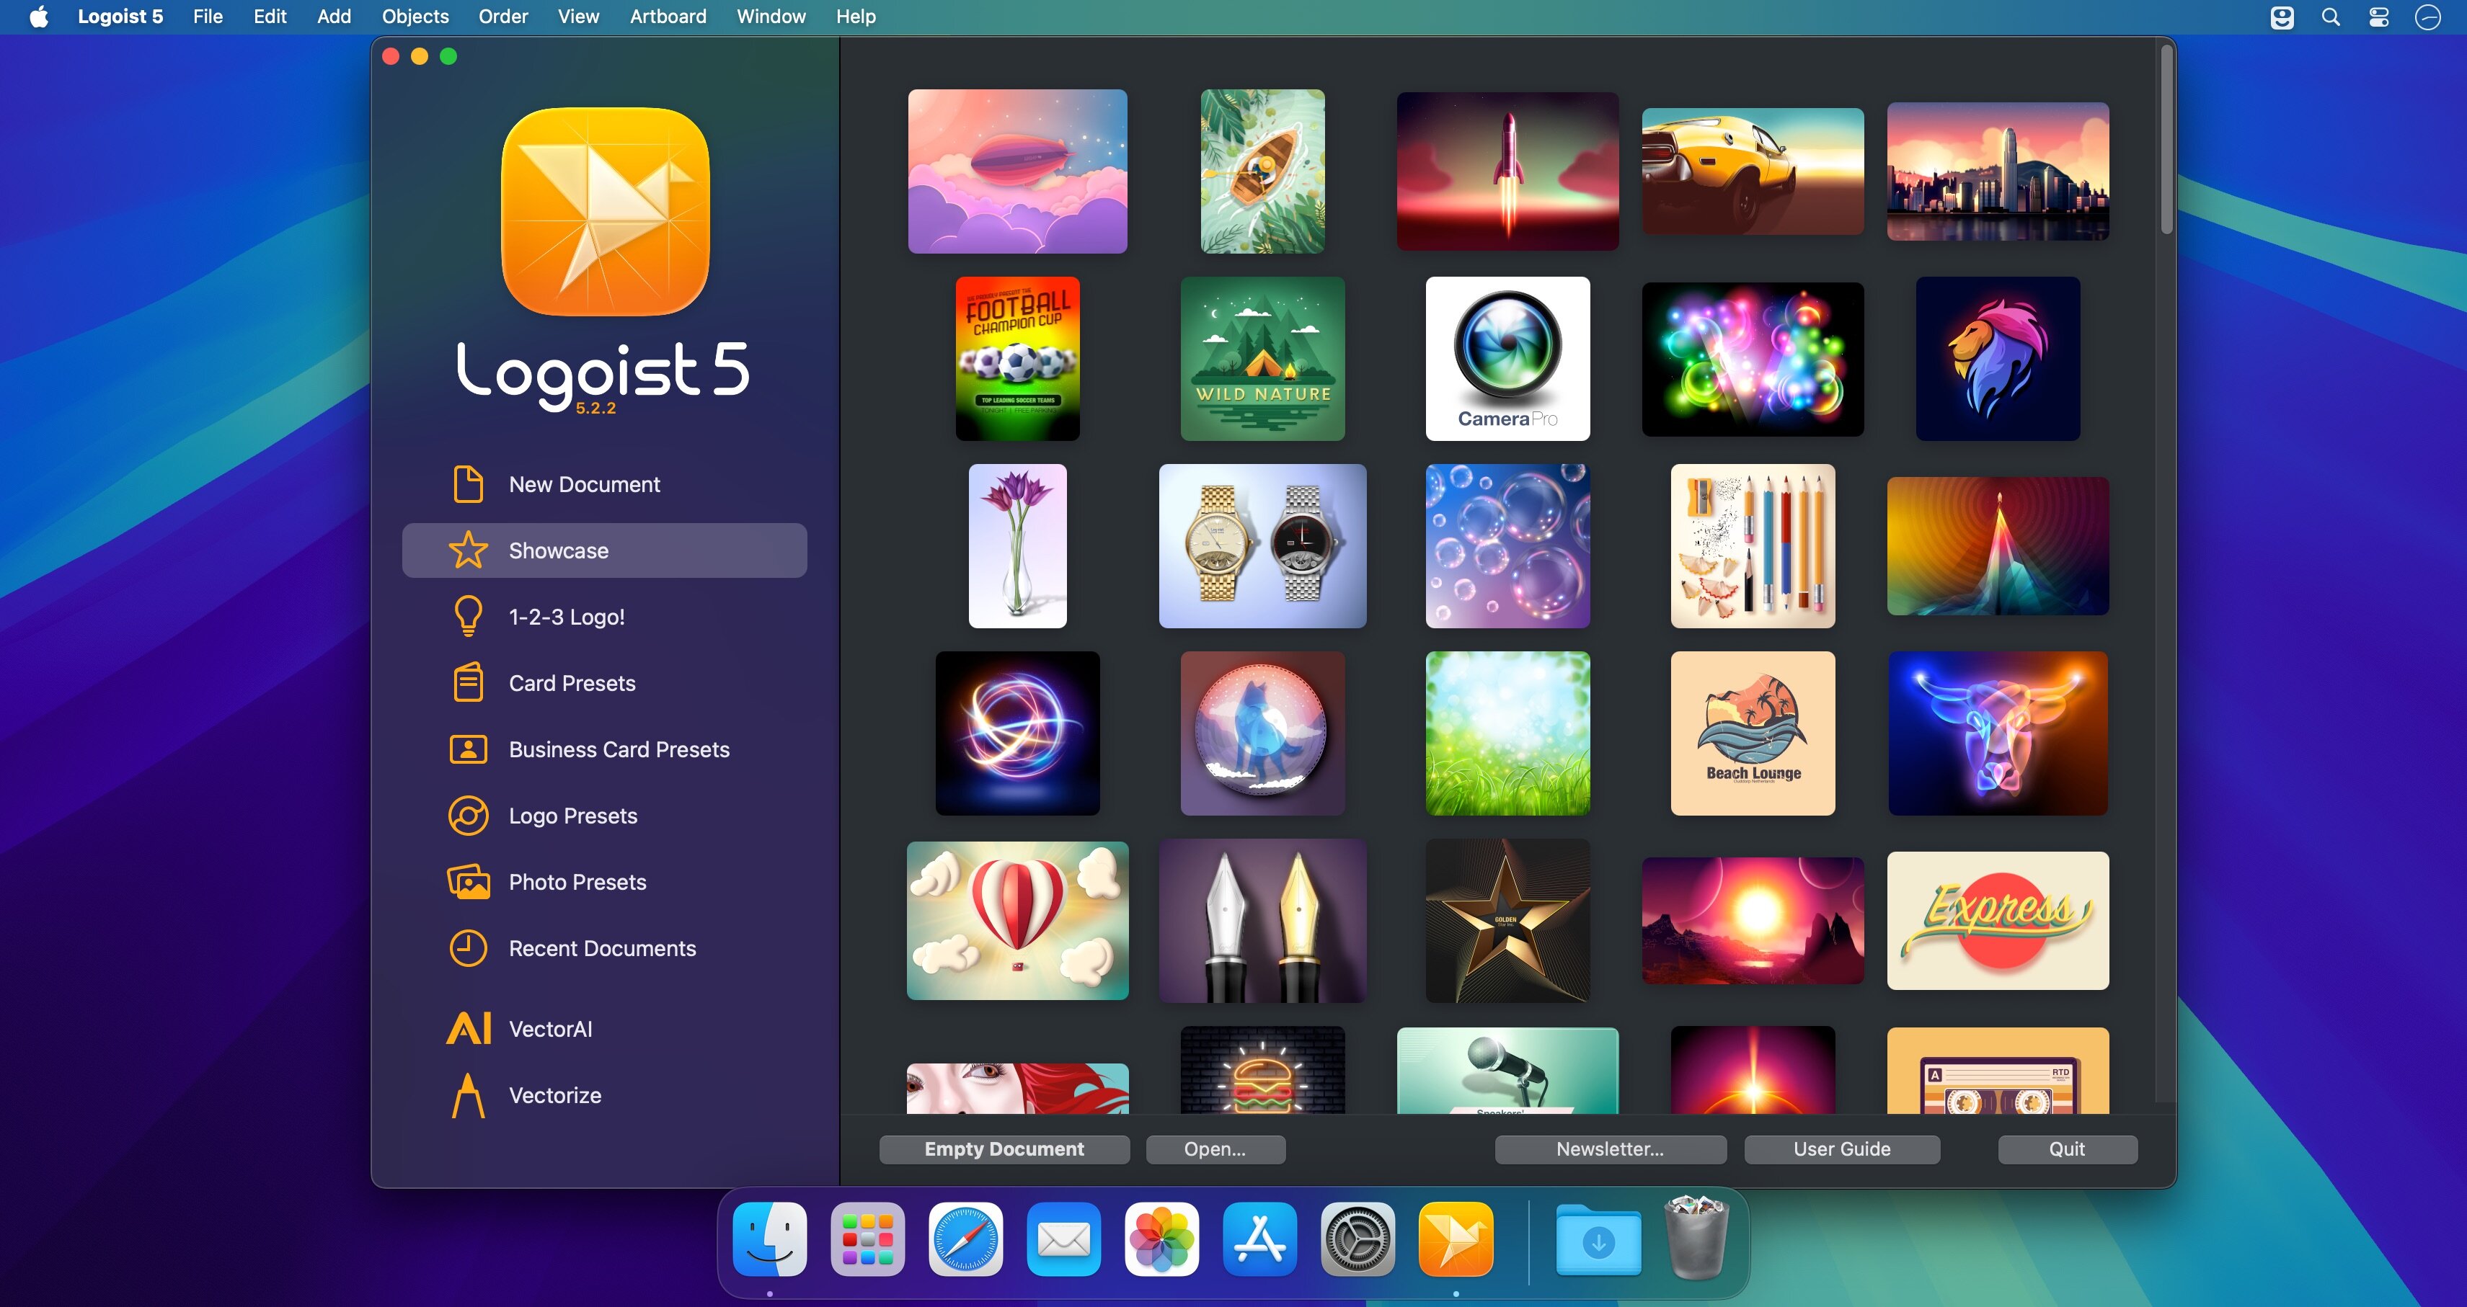Click the New Document page icon

click(x=467, y=484)
